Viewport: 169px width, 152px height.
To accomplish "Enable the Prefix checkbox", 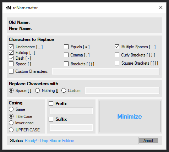I will point(51,104).
